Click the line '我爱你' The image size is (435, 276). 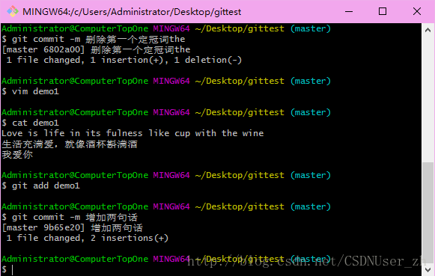tap(17, 154)
